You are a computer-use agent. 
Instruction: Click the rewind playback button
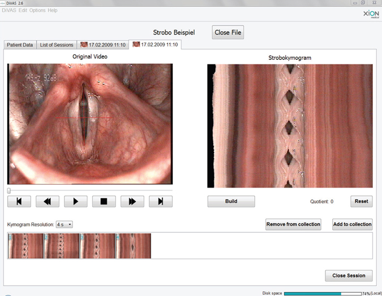48,201
